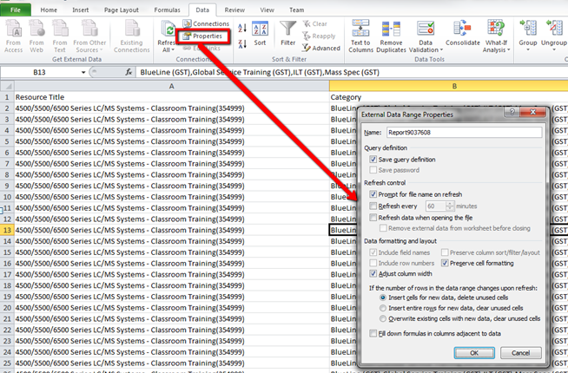Switch to the Formulas tab
This screenshot has width=568, height=373.
click(x=167, y=10)
